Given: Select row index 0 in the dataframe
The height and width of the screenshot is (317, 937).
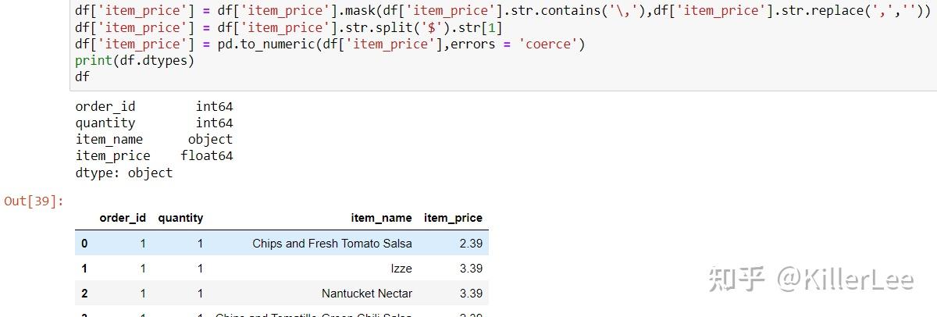Looking at the screenshot, I should (x=84, y=244).
